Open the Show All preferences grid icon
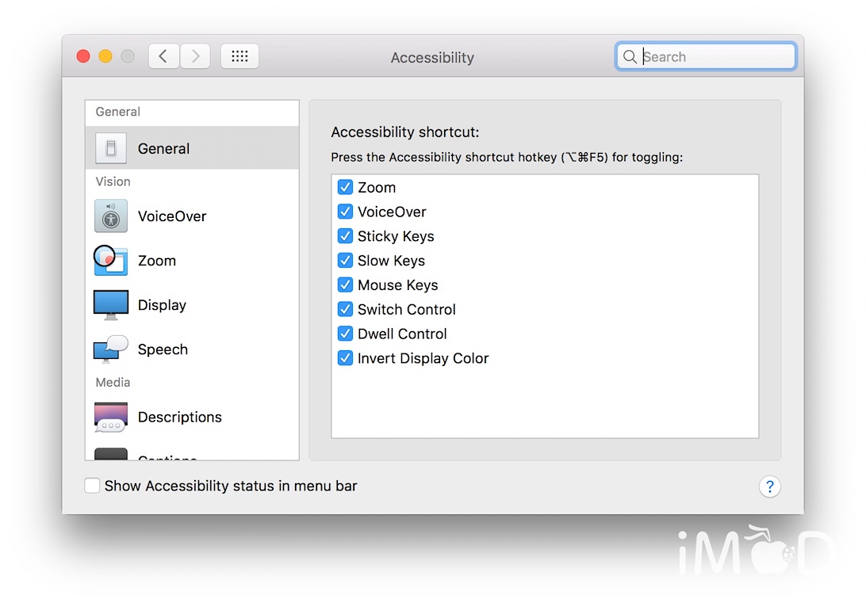Viewport: 866px width, 603px height. pyautogui.click(x=239, y=55)
